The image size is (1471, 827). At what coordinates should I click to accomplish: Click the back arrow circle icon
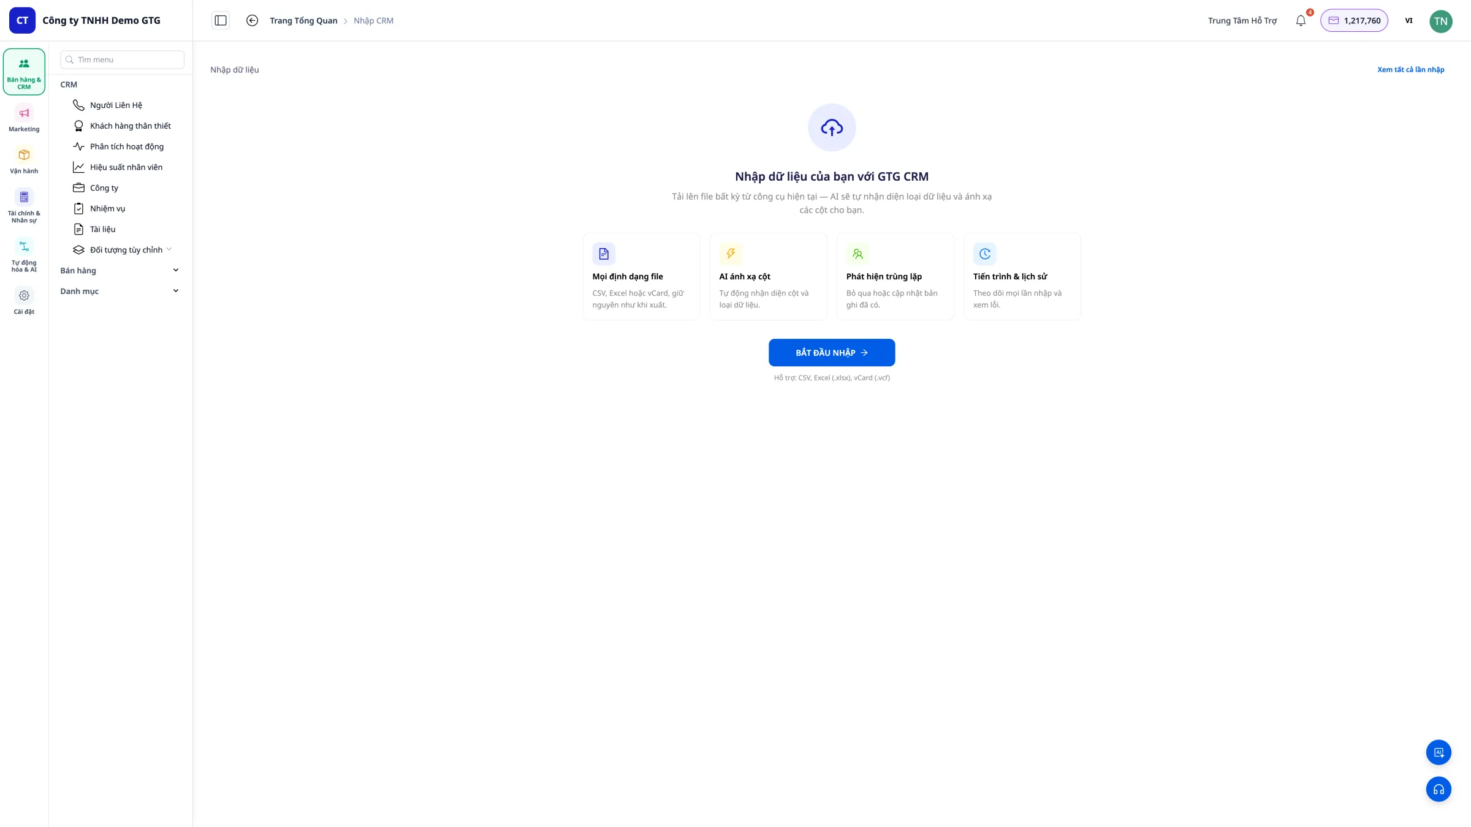pyautogui.click(x=252, y=20)
